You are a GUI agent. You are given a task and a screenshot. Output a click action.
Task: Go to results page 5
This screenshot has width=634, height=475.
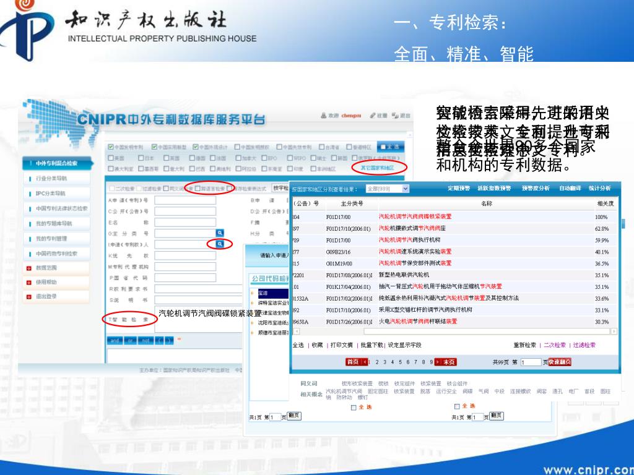(401, 362)
